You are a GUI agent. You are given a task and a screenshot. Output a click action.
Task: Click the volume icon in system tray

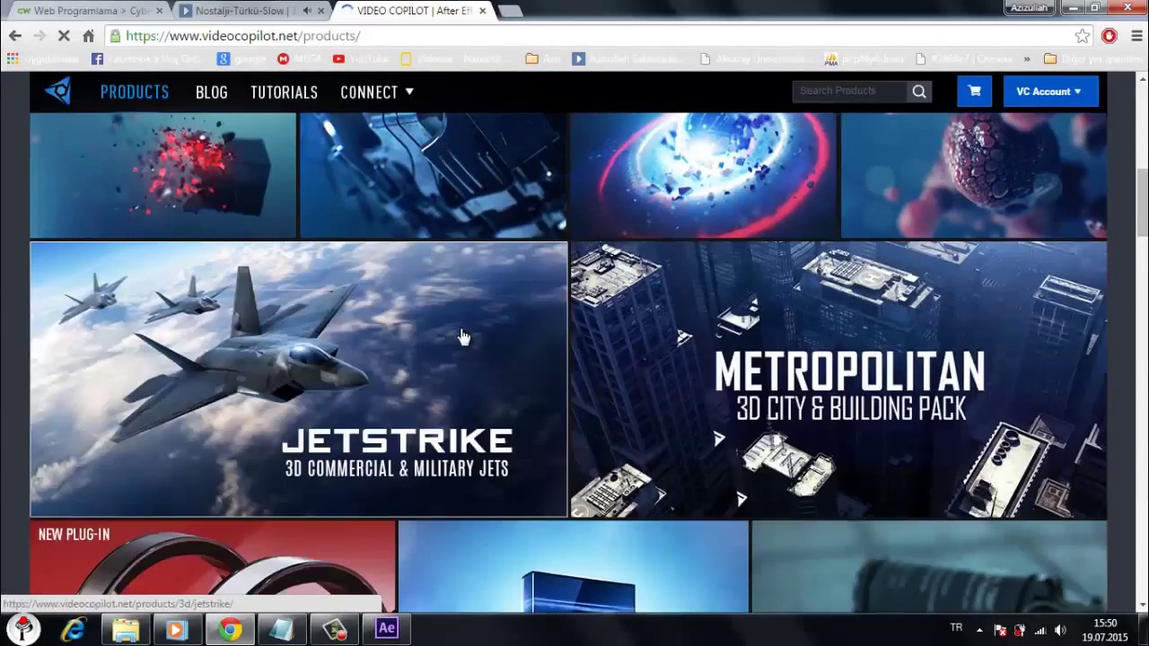[x=1060, y=630]
